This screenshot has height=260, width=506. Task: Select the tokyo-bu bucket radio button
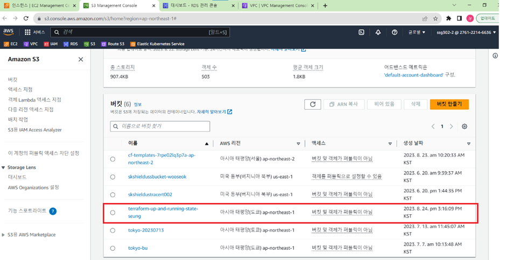point(113,248)
